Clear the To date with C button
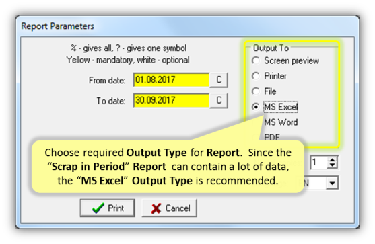Viewport: 375px width, 244px height. (219, 100)
